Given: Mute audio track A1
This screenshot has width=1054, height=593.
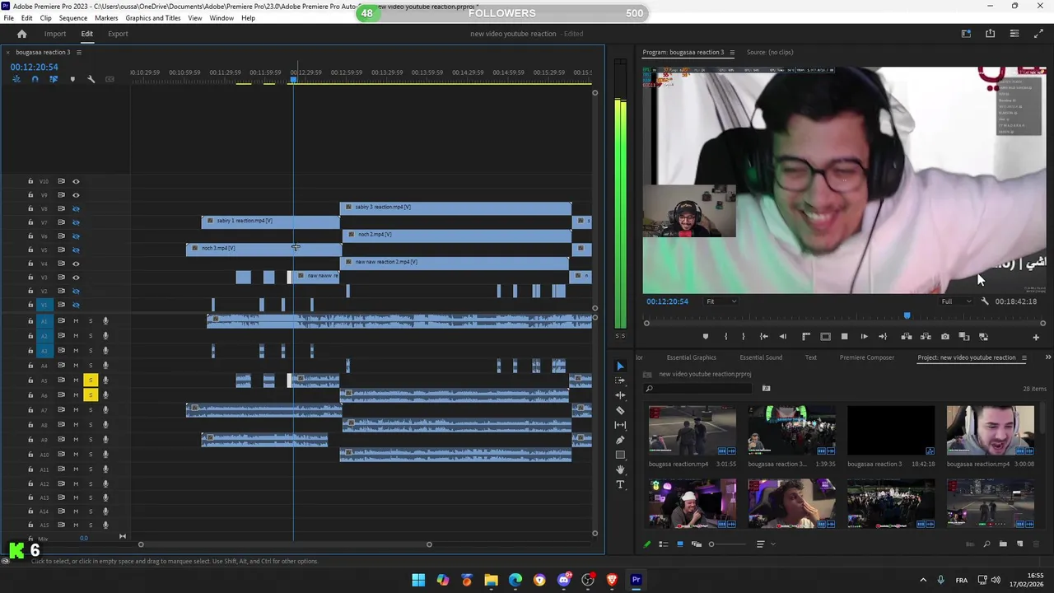Looking at the screenshot, I should point(76,321).
